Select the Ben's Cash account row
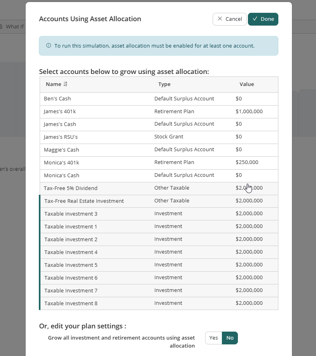This screenshot has width=316, height=356. coord(159,99)
